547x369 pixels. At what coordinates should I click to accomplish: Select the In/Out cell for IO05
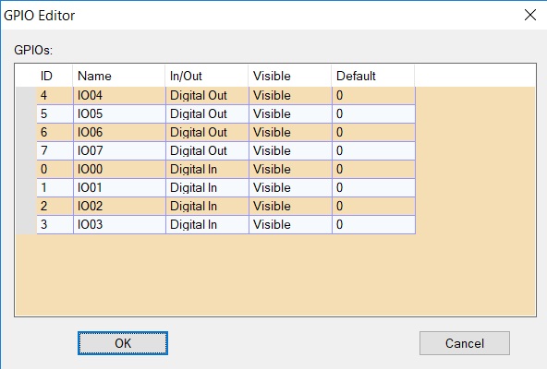click(207, 113)
